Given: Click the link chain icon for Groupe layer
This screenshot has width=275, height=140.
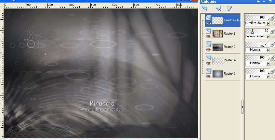Looking at the screenshot, I should click(273, 18).
